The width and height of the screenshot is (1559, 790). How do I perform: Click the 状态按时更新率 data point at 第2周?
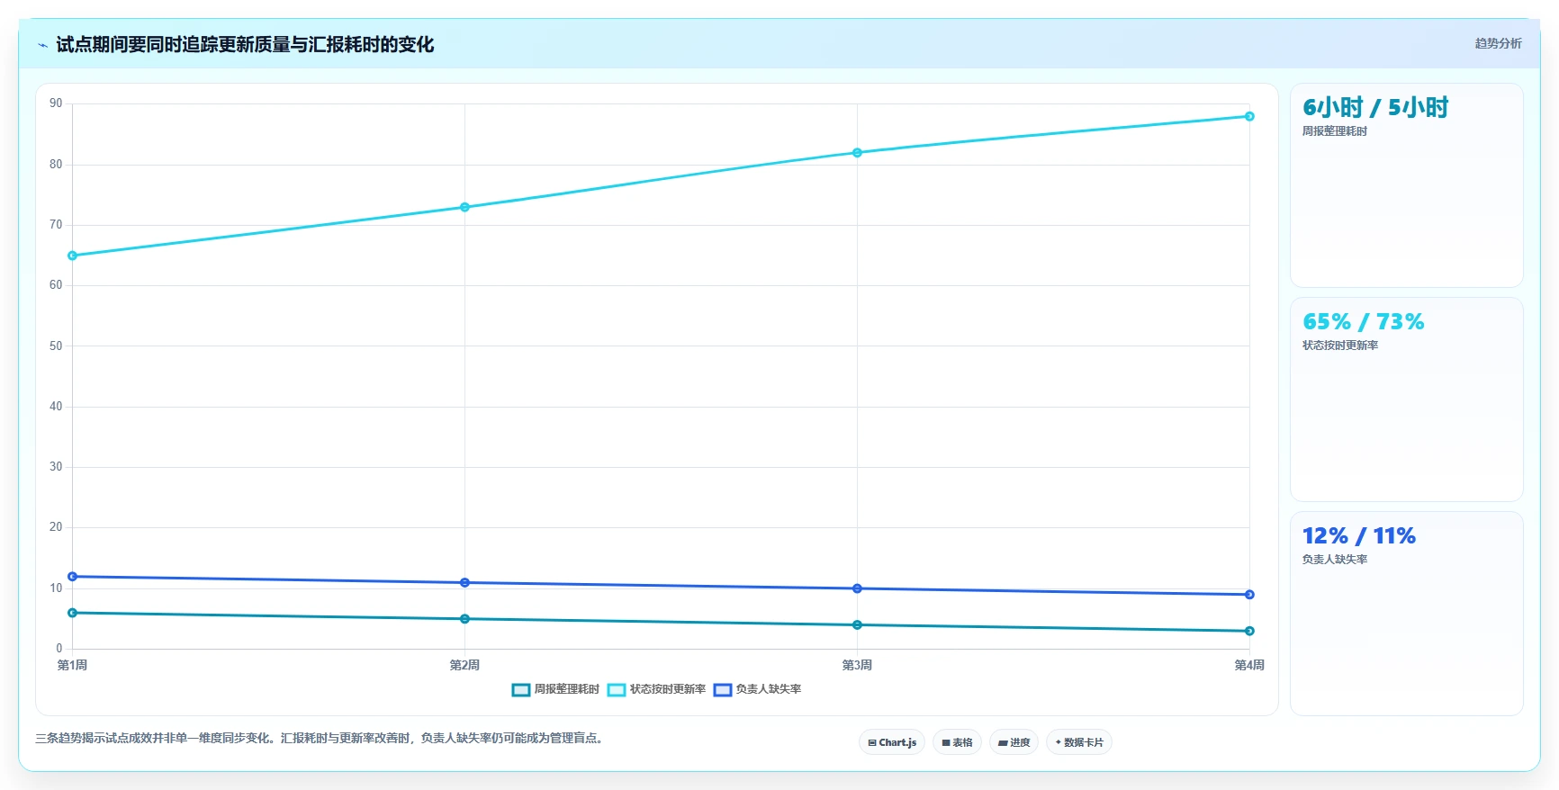pos(465,207)
